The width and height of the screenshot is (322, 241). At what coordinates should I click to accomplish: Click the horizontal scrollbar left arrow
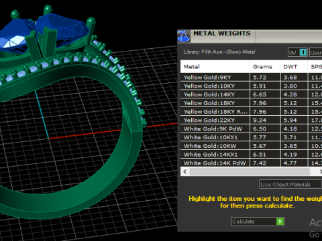click(185, 171)
